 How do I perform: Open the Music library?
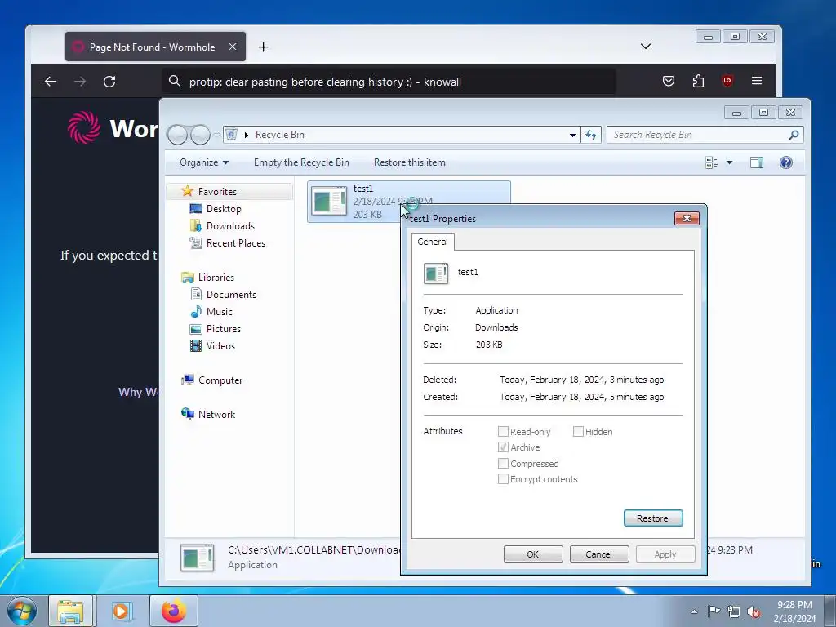point(219,311)
